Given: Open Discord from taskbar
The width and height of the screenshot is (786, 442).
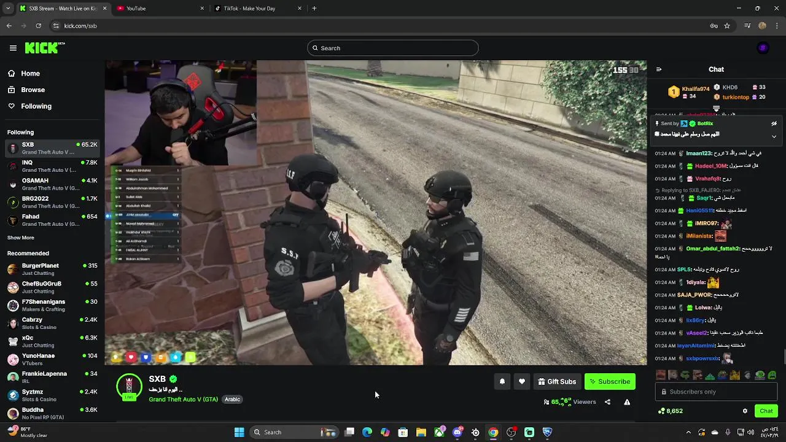Looking at the screenshot, I should 457,432.
